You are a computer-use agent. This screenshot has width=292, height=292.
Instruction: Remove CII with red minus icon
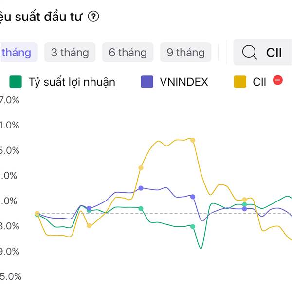tap(278, 80)
